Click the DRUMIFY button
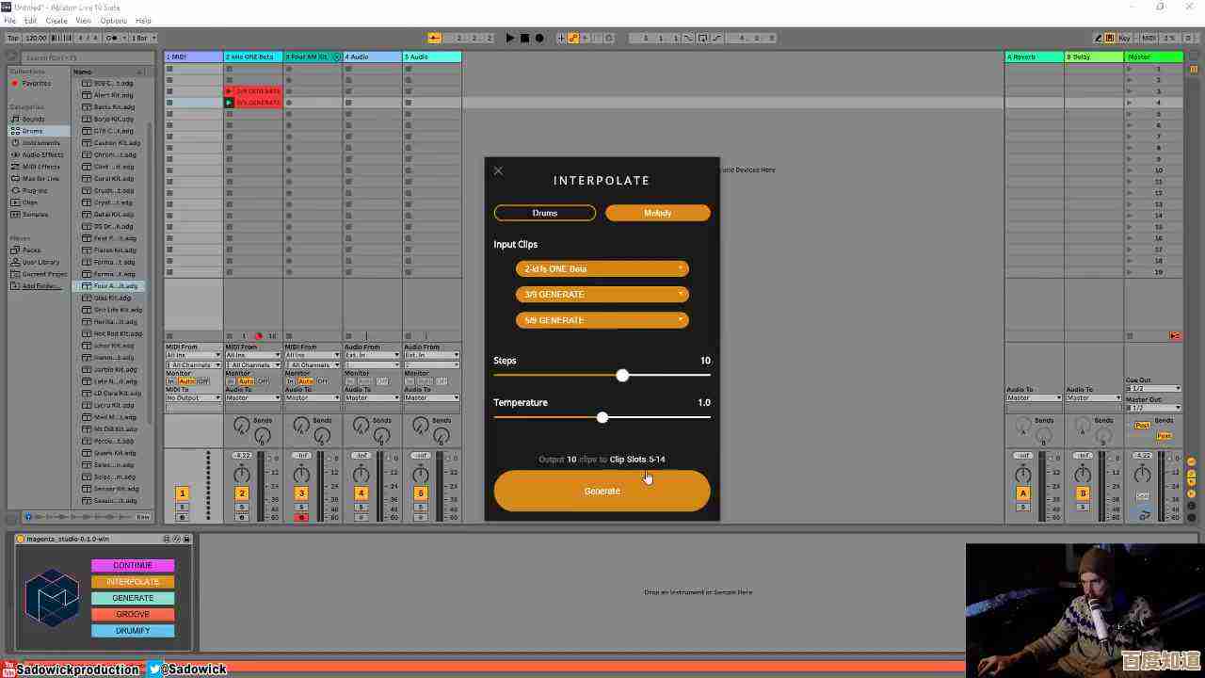Image resolution: width=1205 pixels, height=678 pixels. pyautogui.click(x=133, y=631)
